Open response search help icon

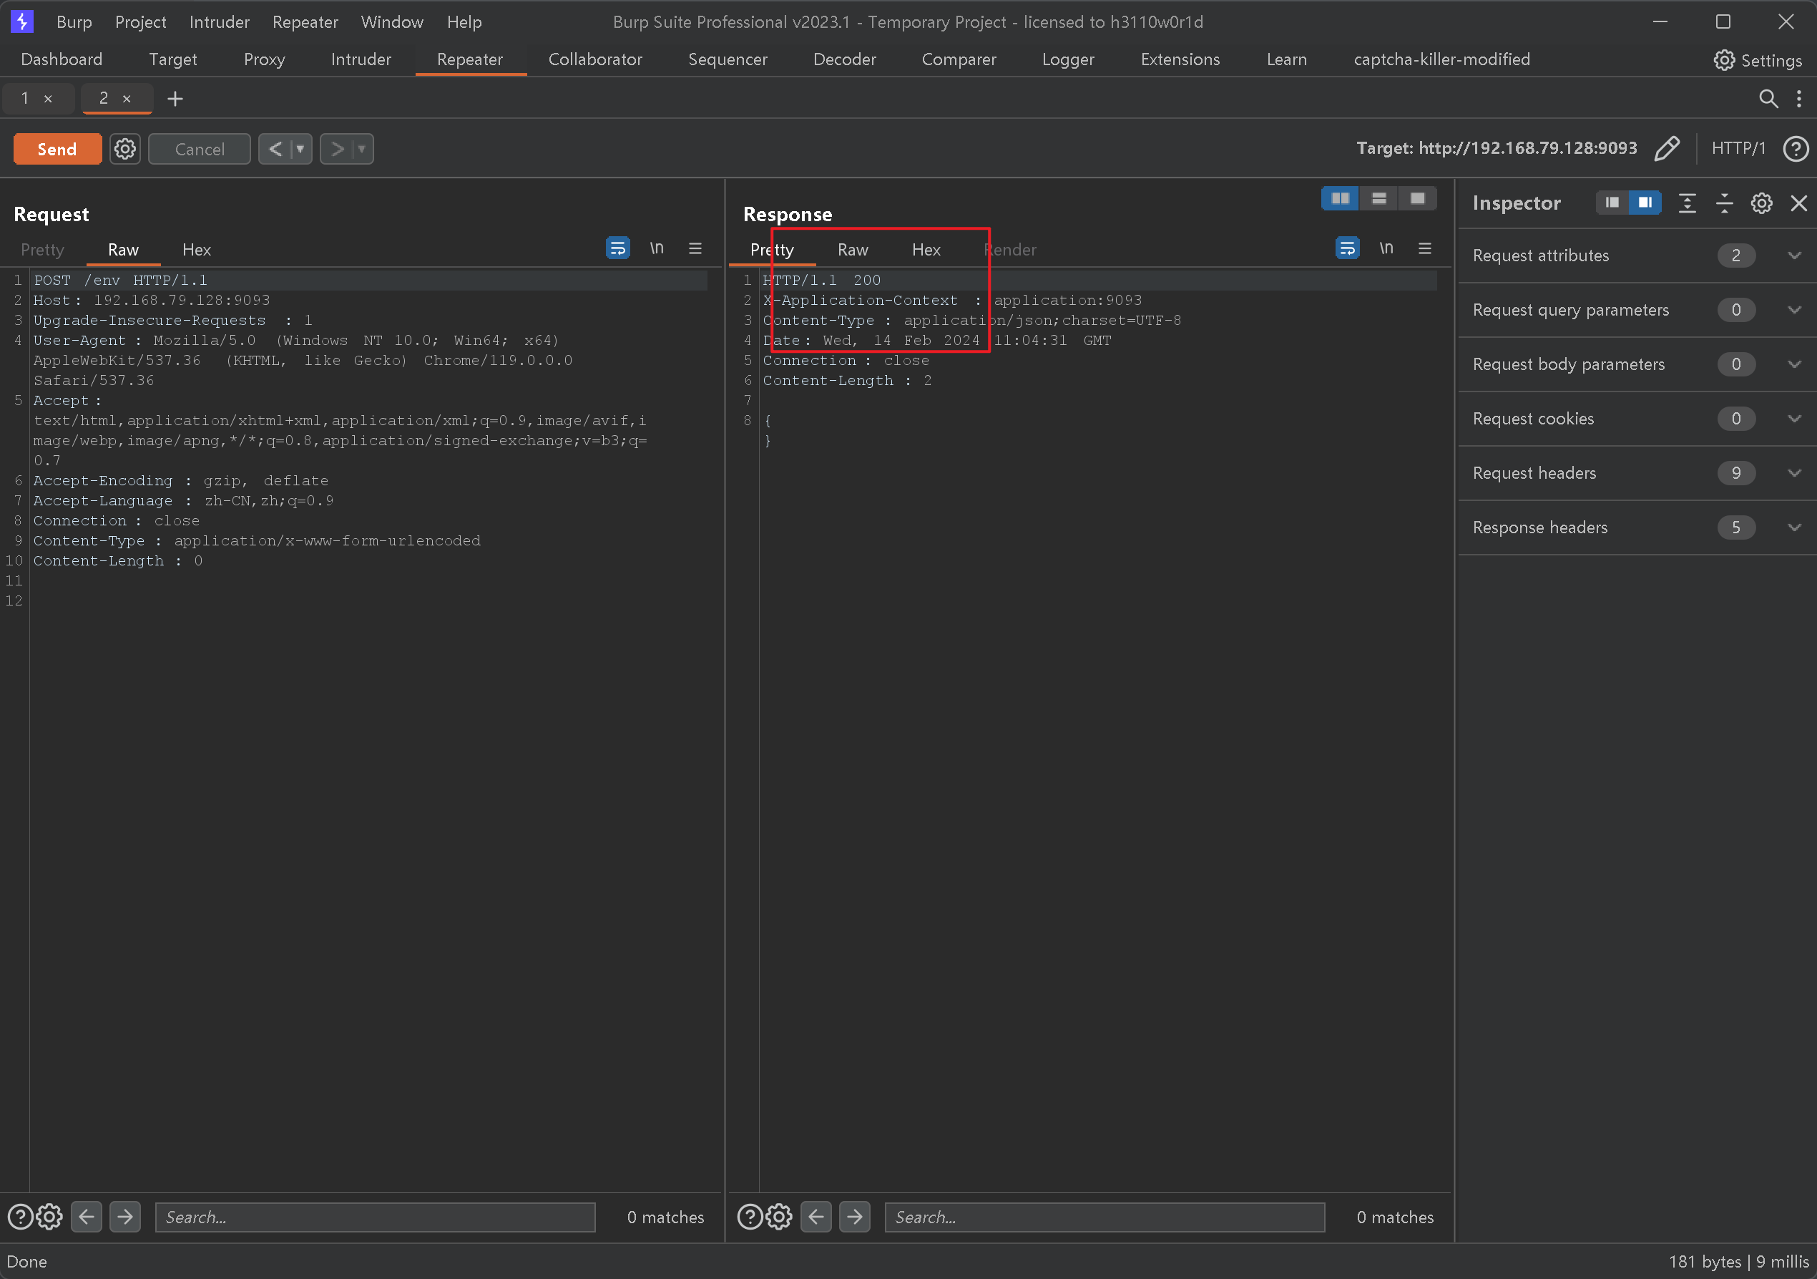coord(750,1217)
